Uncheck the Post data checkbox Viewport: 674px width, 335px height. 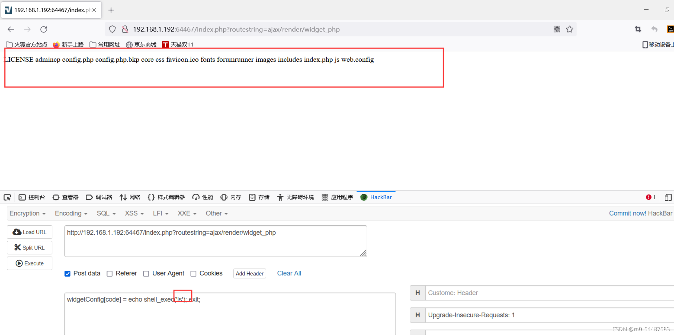pyautogui.click(x=67, y=274)
